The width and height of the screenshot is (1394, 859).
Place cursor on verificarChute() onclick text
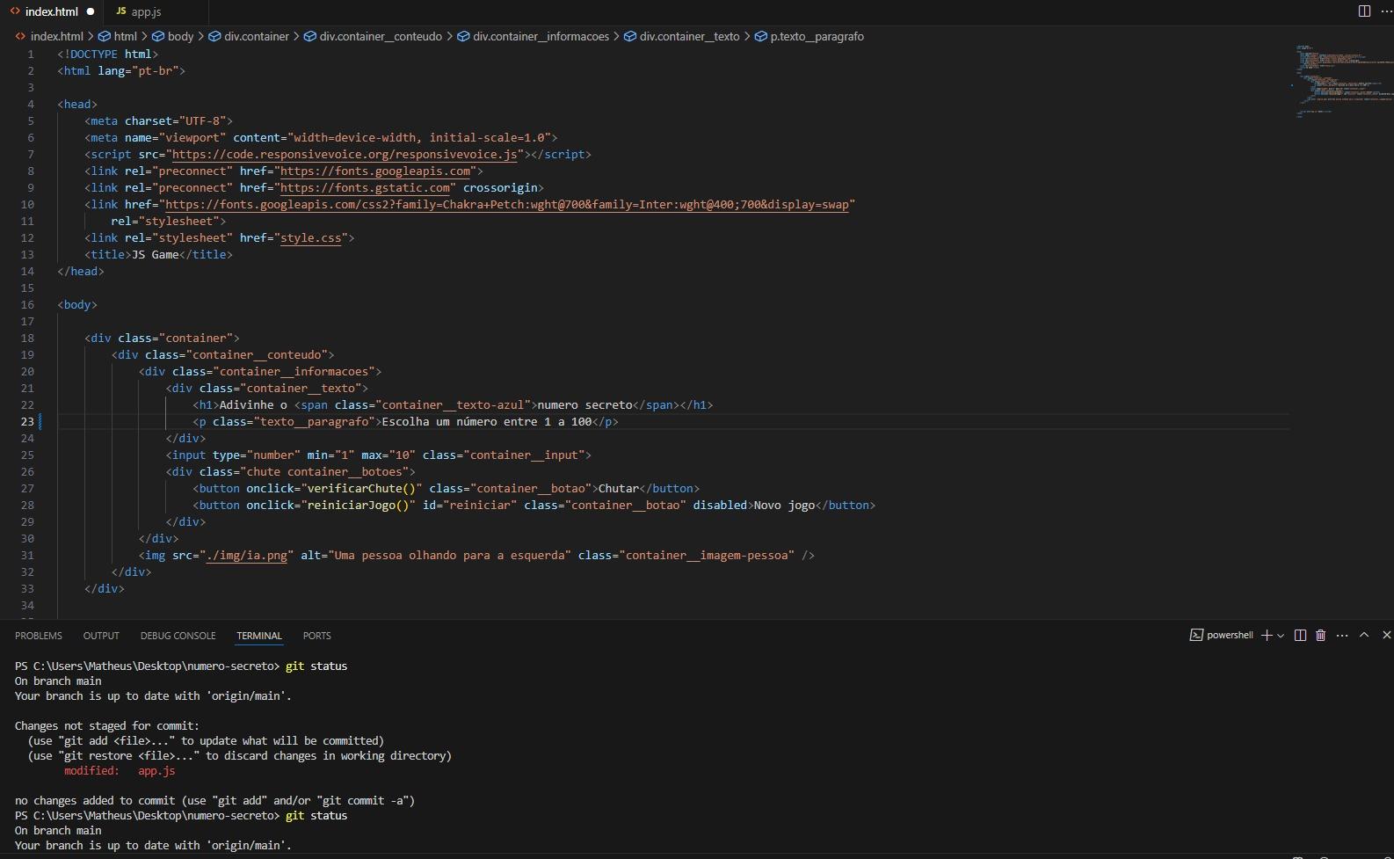(x=361, y=488)
